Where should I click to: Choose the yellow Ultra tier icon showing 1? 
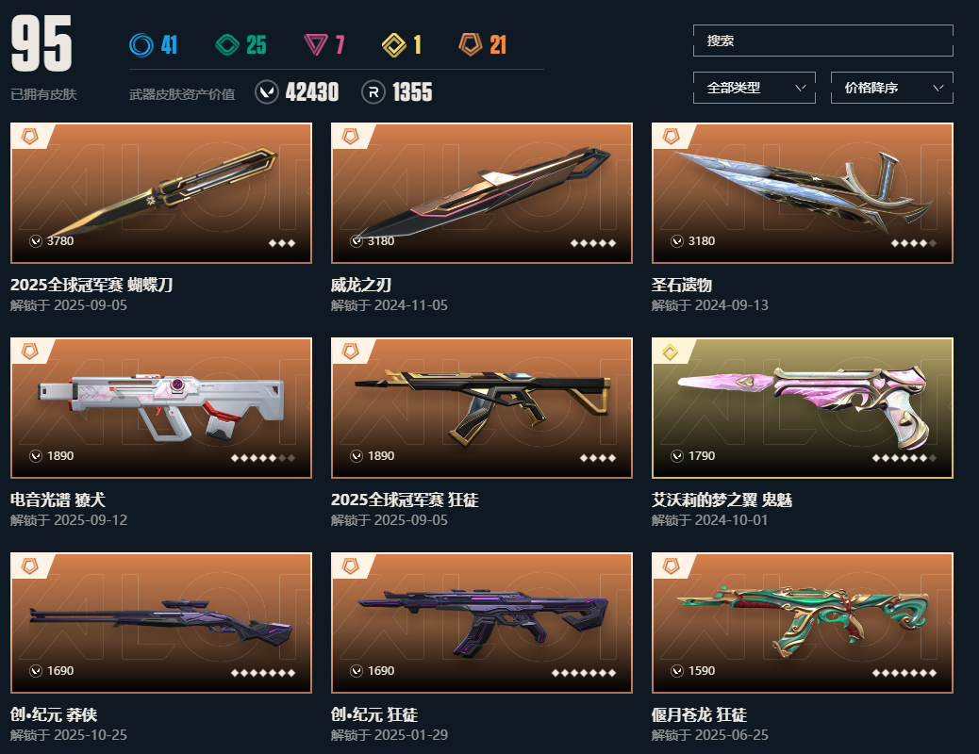[x=394, y=45]
